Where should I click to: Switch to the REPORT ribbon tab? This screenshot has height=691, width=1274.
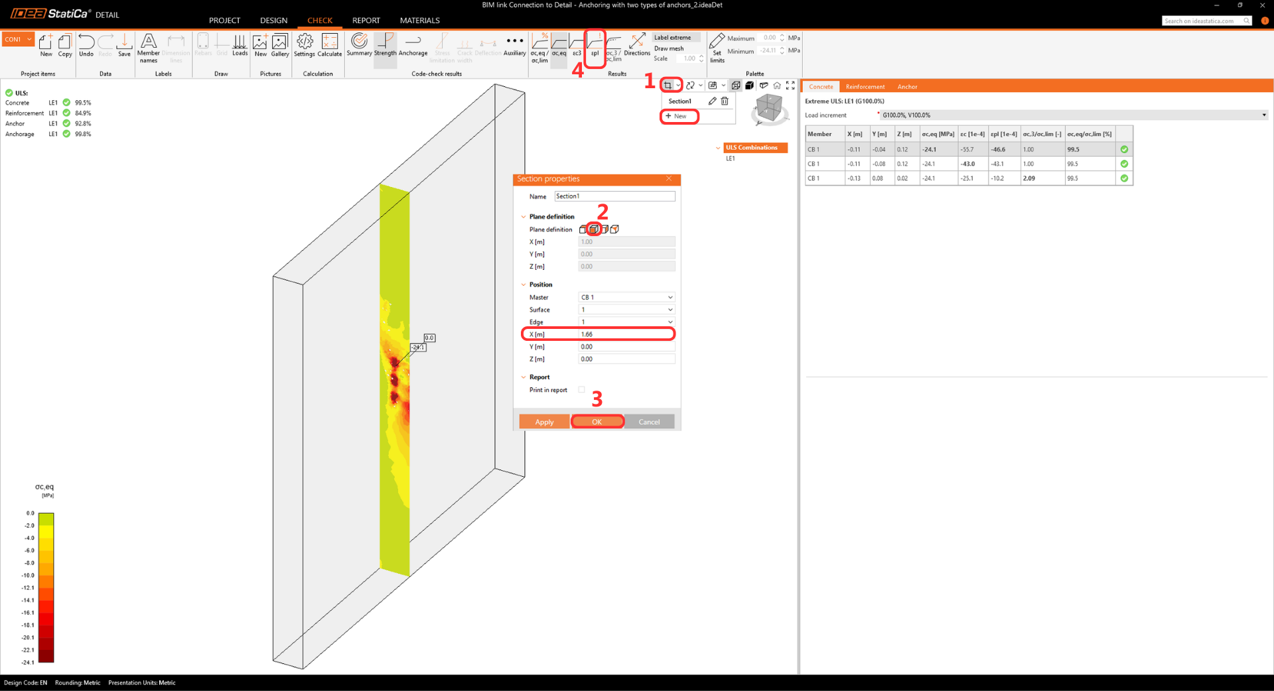[x=366, y=21]
